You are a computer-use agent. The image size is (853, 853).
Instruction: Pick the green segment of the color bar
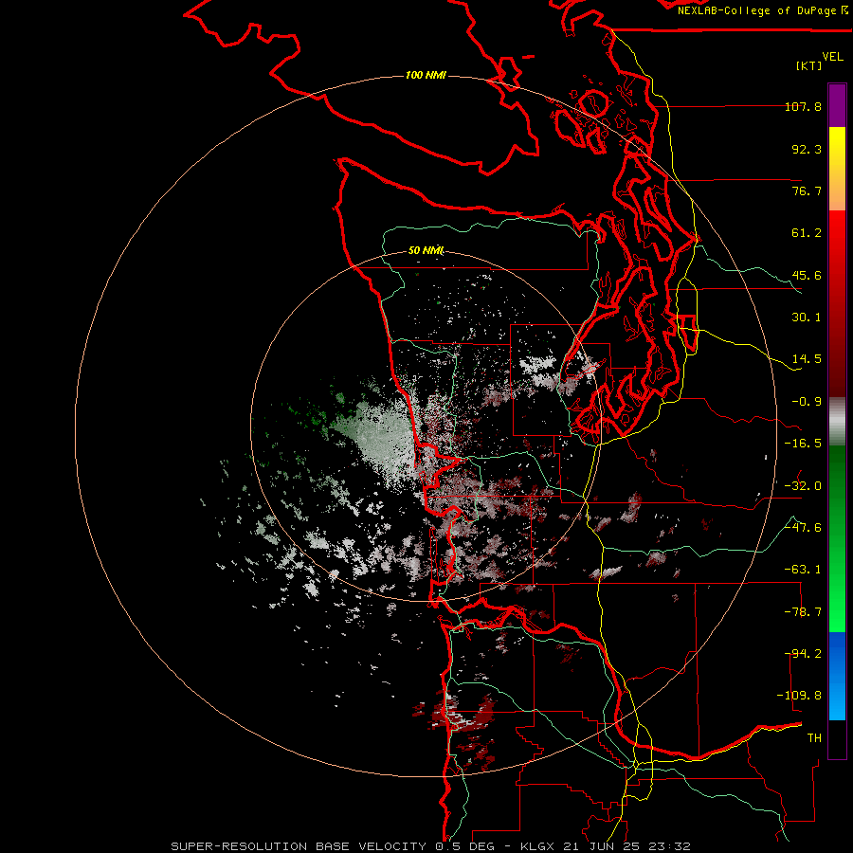(837, 538)
